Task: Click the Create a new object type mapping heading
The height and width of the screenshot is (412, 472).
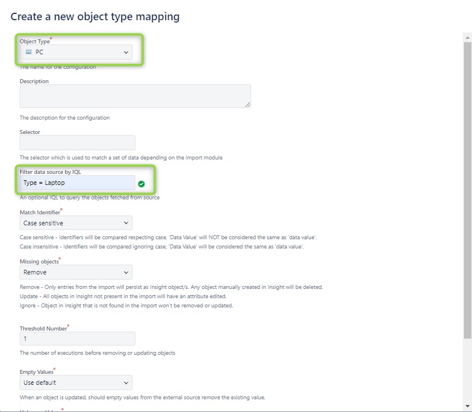Action: pyautogui.click(x=95, y=17)
